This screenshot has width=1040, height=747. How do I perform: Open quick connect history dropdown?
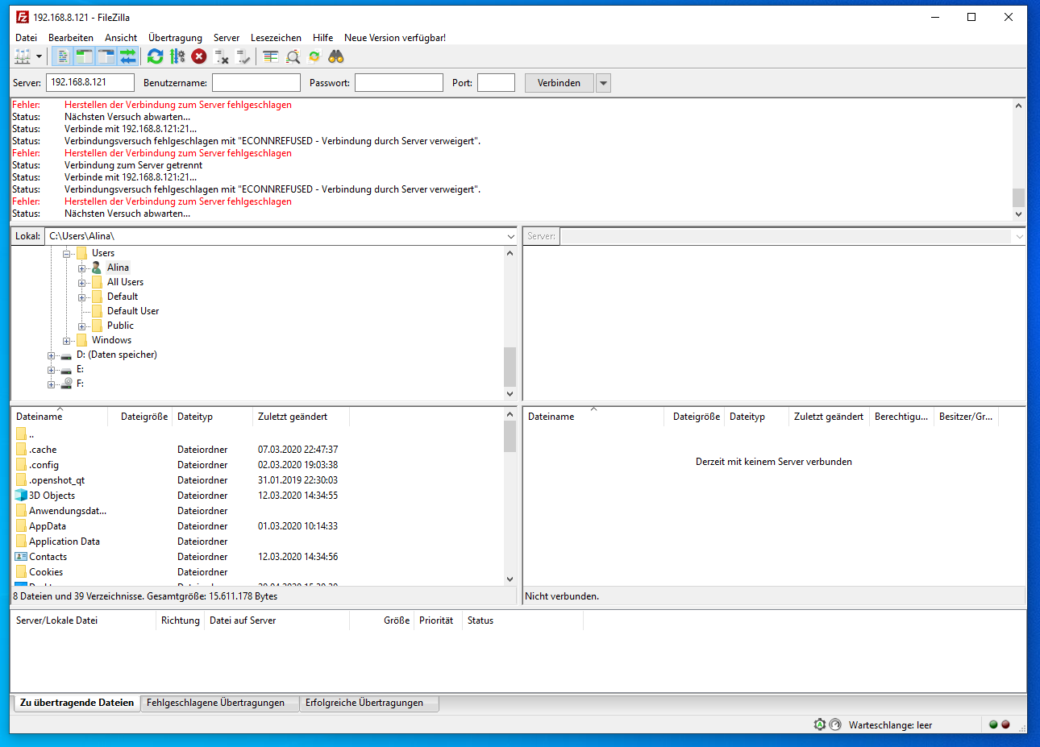coord(603,83)
